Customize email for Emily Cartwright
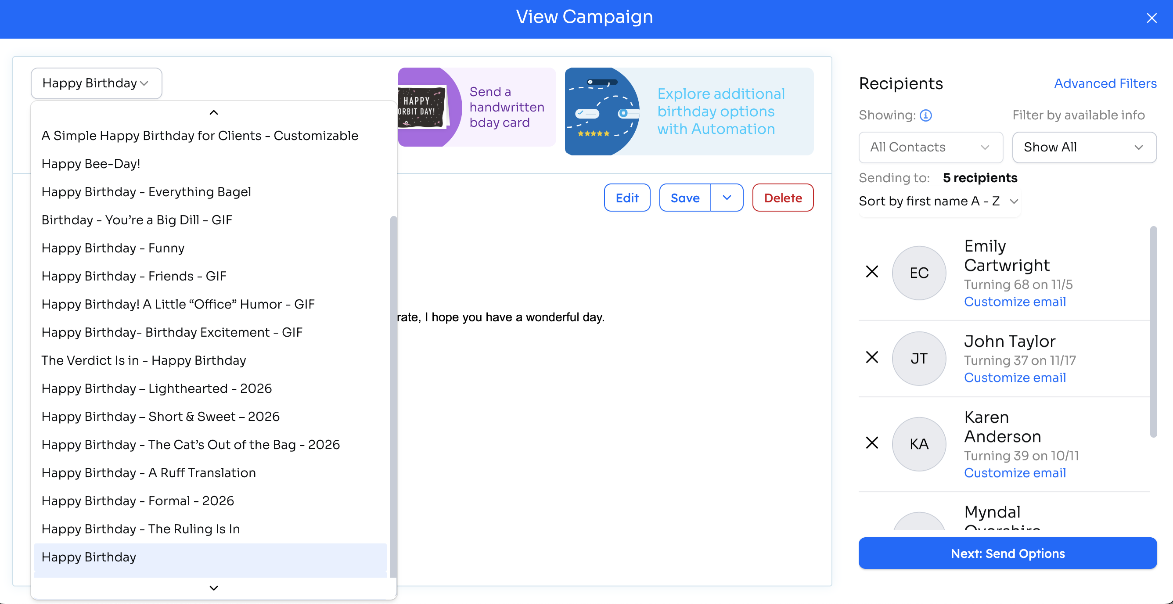The height and width of the screenshot is (604, 1173). pos(1015,302)
